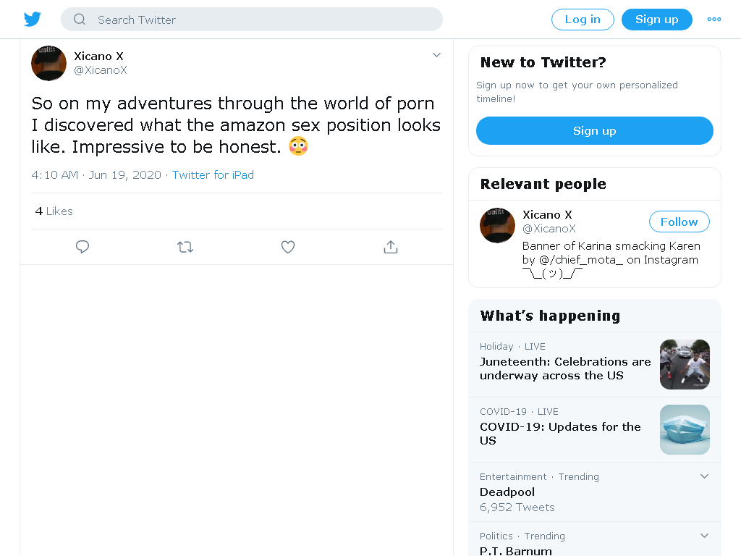The height and width of the screenshot is (556, 741).
Task: Click the search magnifier icon
Action: [80, 20]
